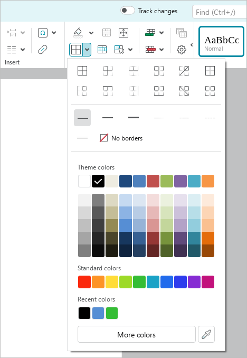
Task: Open table settings gear icon
Action: click(x=181, y=50)
